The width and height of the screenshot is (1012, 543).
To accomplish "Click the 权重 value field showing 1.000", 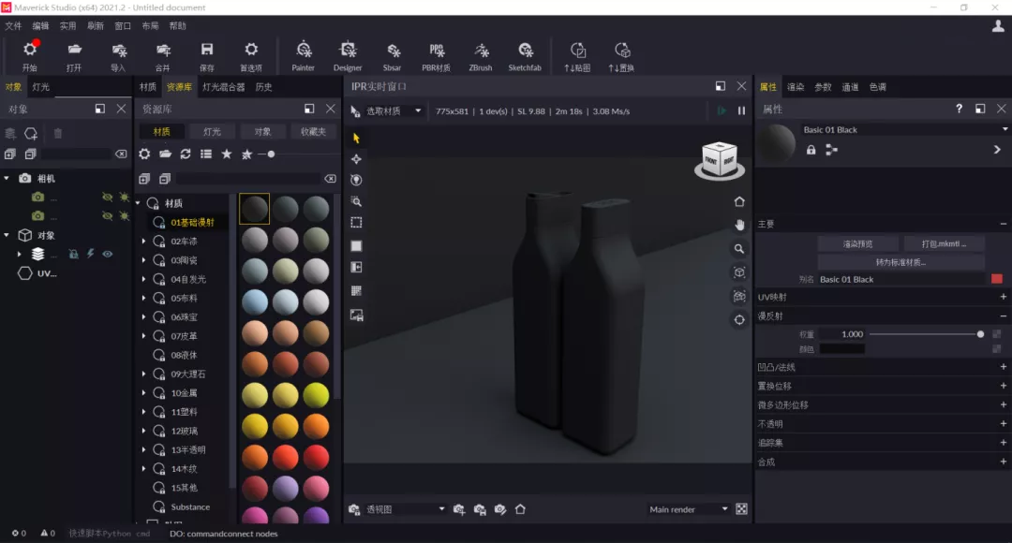I will pyautogui.click(x=842, y=334).
